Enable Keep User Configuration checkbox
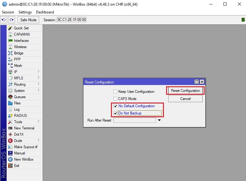Viewport: 246px width, 181px height. click(115, 92)
